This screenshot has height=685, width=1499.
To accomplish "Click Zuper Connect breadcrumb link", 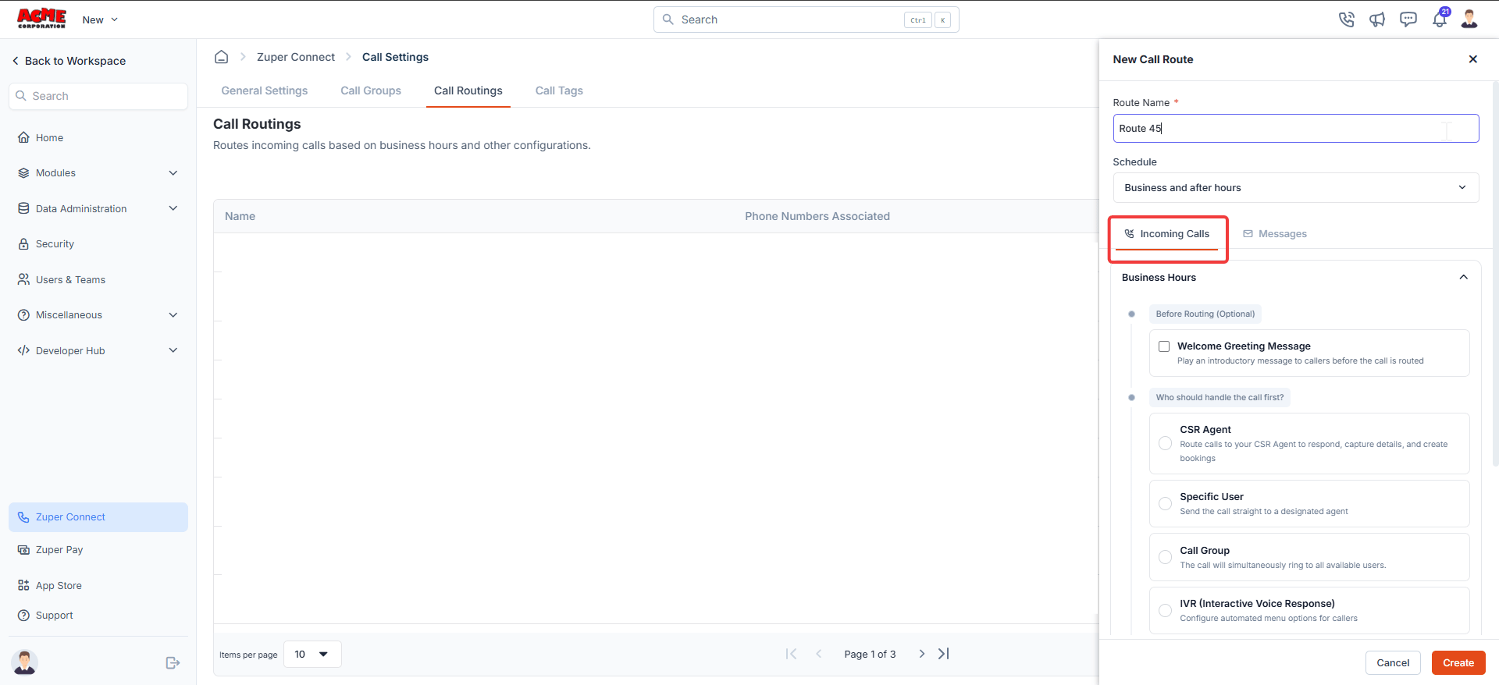I will (296, 57).
